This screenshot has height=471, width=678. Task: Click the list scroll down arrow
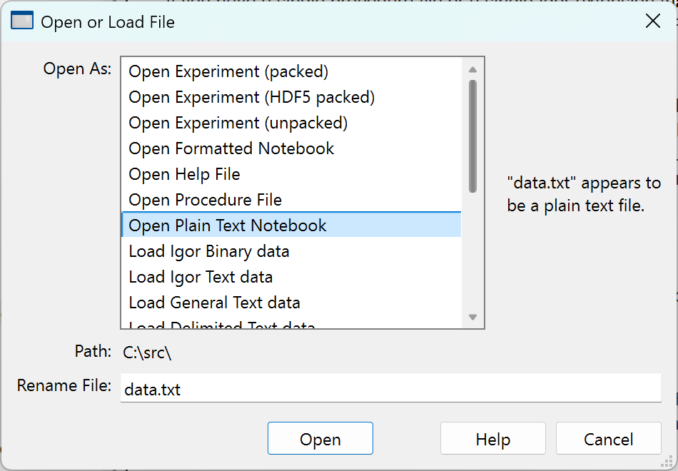click(x=472, y=317)
